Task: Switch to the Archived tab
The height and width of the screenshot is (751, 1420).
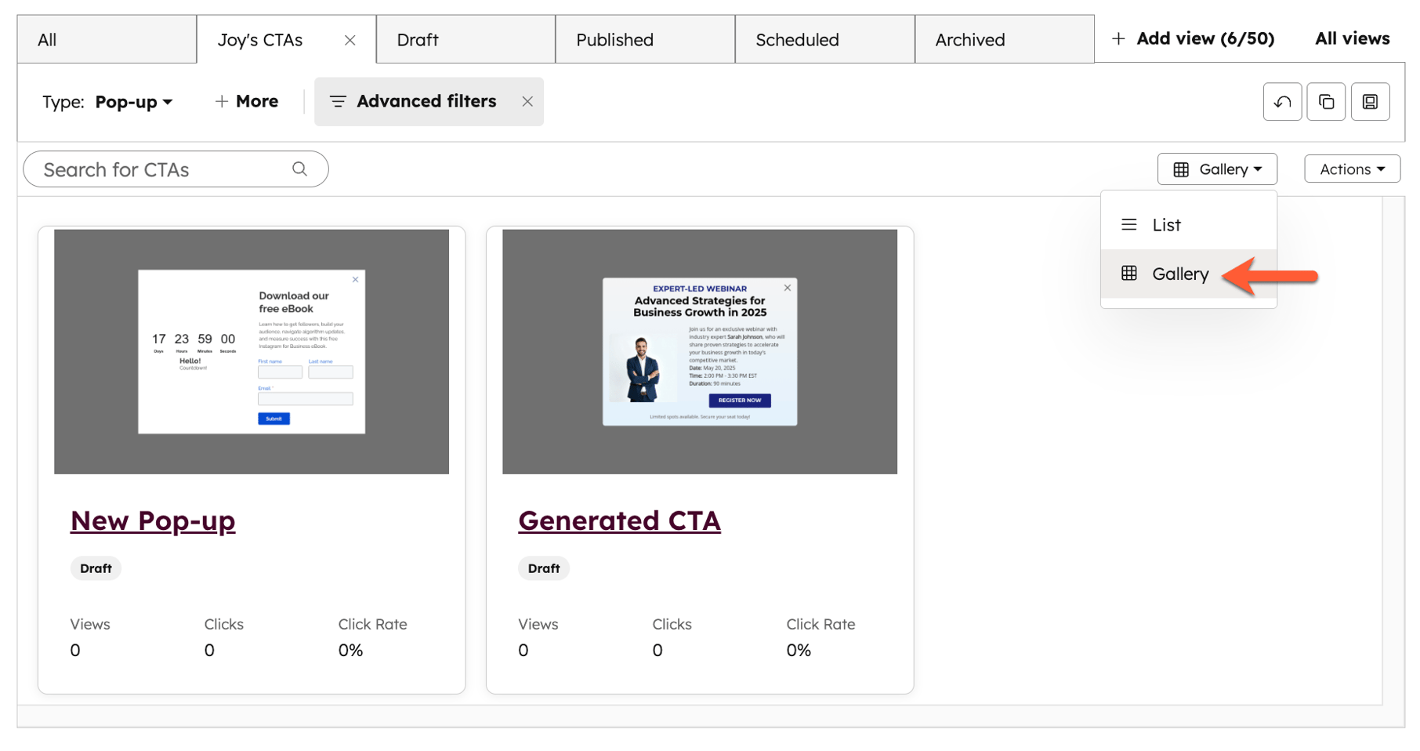Action: pos(969,39)
